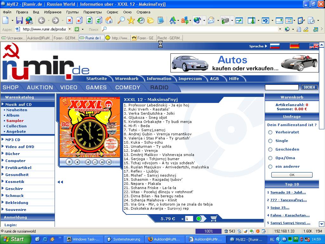Skip to next track in player
This screenshot has height=244, width=325.
109,162
